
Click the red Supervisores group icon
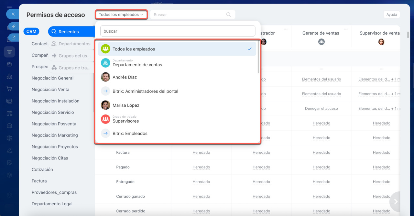coord(105,119)
